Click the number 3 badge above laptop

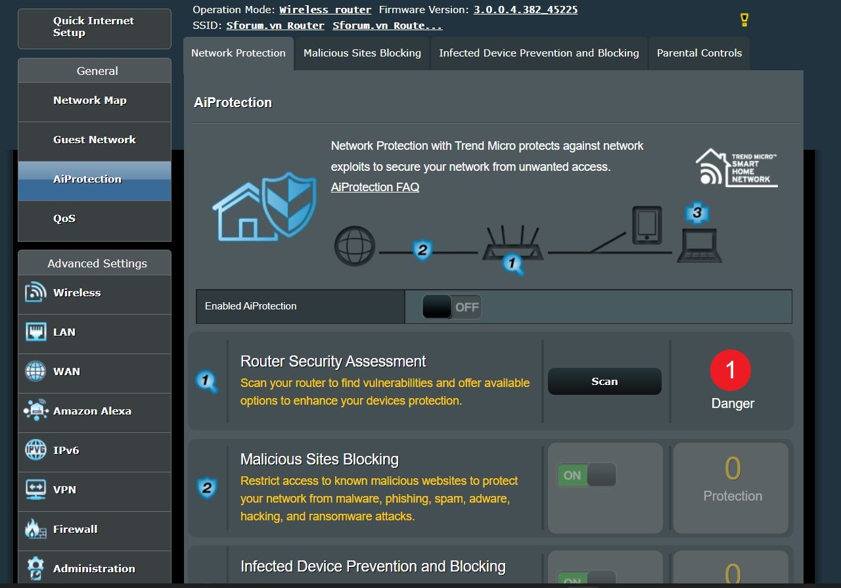pos(698,212)
